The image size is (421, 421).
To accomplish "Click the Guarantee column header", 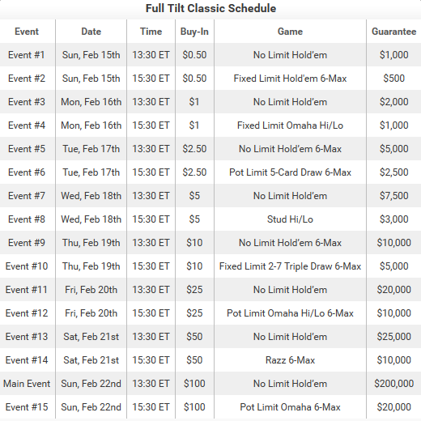I will click(x=393, y=32).
